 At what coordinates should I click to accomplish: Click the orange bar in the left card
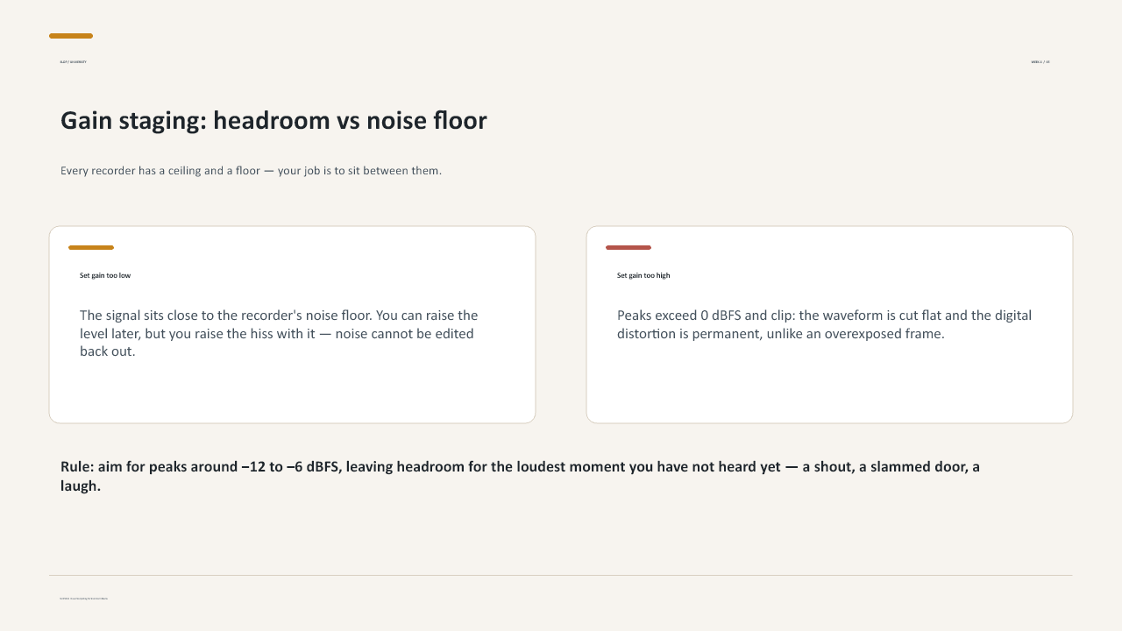pos(91,248)
